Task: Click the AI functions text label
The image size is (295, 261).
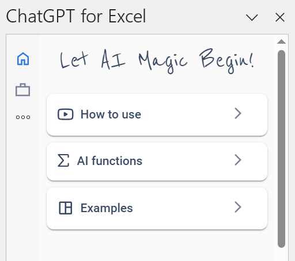Action: click(x=109, y=161)
